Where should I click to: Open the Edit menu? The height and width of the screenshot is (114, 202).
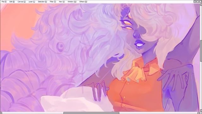pyautogui.click(x=12, y=2)
